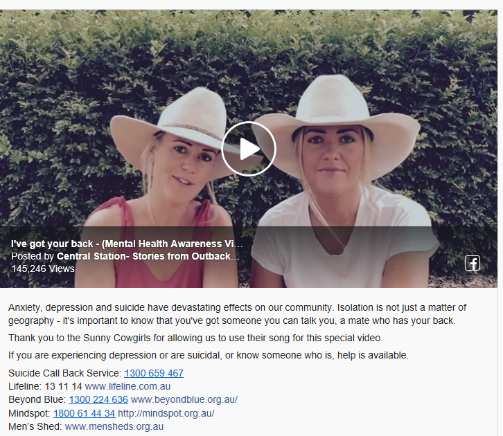This screenshot has height=436, width=503.
Task: Visit the www.mensheds.org.au link
Action: point(114,426)
